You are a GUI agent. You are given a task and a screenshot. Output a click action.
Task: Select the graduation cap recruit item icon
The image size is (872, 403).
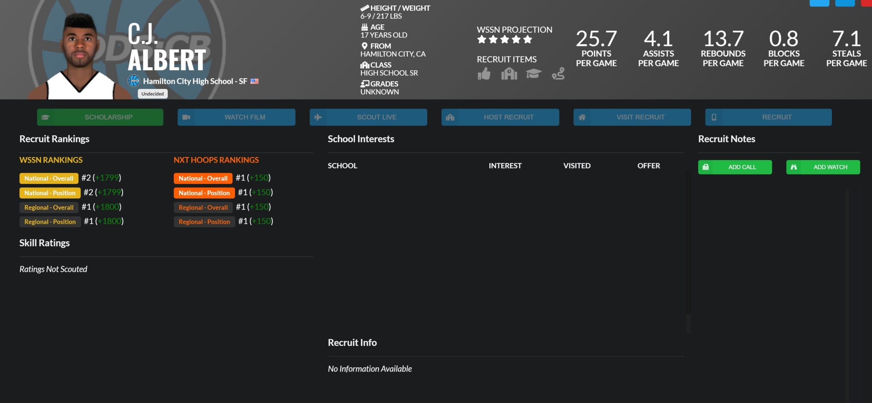pyautogui.click(x=533, y=74)
